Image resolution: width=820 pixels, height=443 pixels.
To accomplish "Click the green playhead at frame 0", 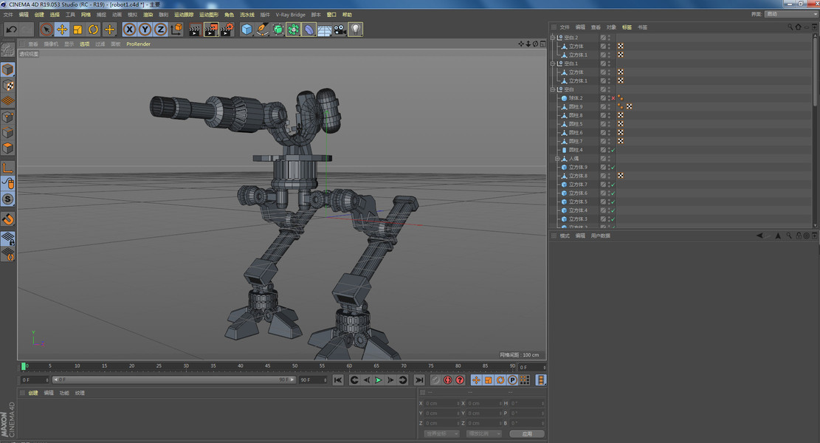I will (x=24, y=366).
